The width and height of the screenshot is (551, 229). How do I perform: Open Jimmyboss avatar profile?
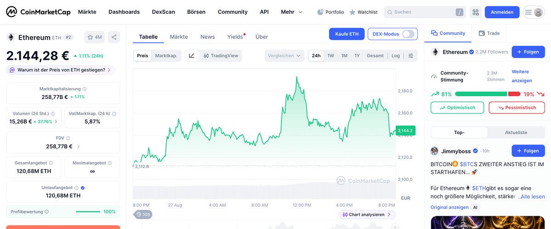434,151
